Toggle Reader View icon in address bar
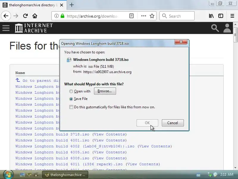The width and height of the screenshot is (238, 179). pos(131,16)
